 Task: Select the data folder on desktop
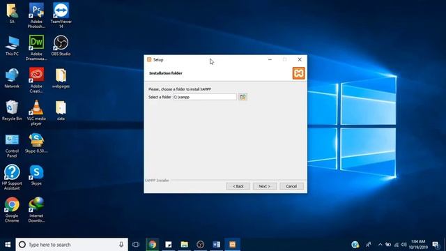(61, 110)
